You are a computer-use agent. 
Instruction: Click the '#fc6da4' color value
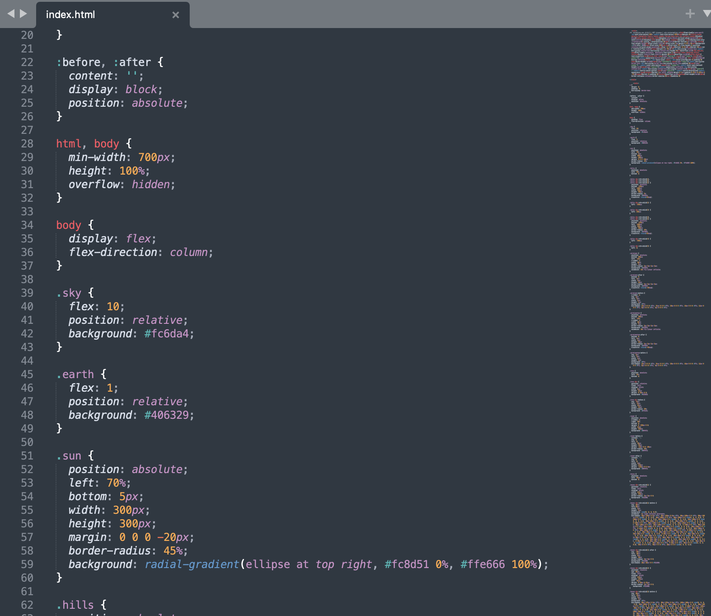tap(167, 334)
